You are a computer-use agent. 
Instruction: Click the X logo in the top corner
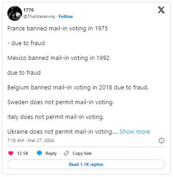pyautogui.click(x=161, y=10)
